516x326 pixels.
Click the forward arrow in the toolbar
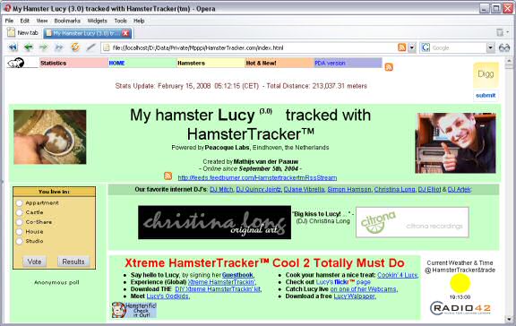click(x=43, y=47)
